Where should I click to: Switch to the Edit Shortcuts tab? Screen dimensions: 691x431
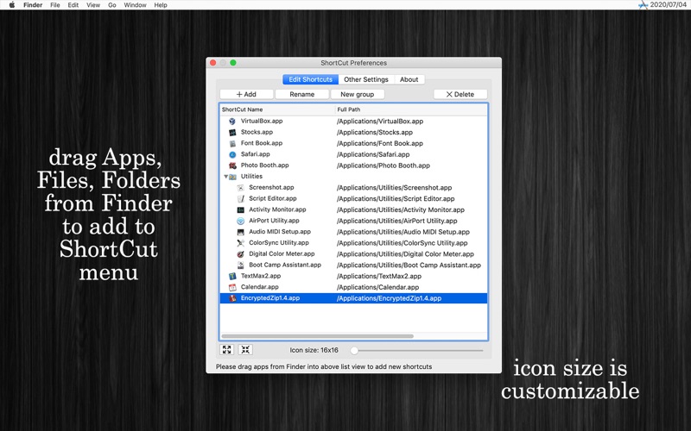310,79
